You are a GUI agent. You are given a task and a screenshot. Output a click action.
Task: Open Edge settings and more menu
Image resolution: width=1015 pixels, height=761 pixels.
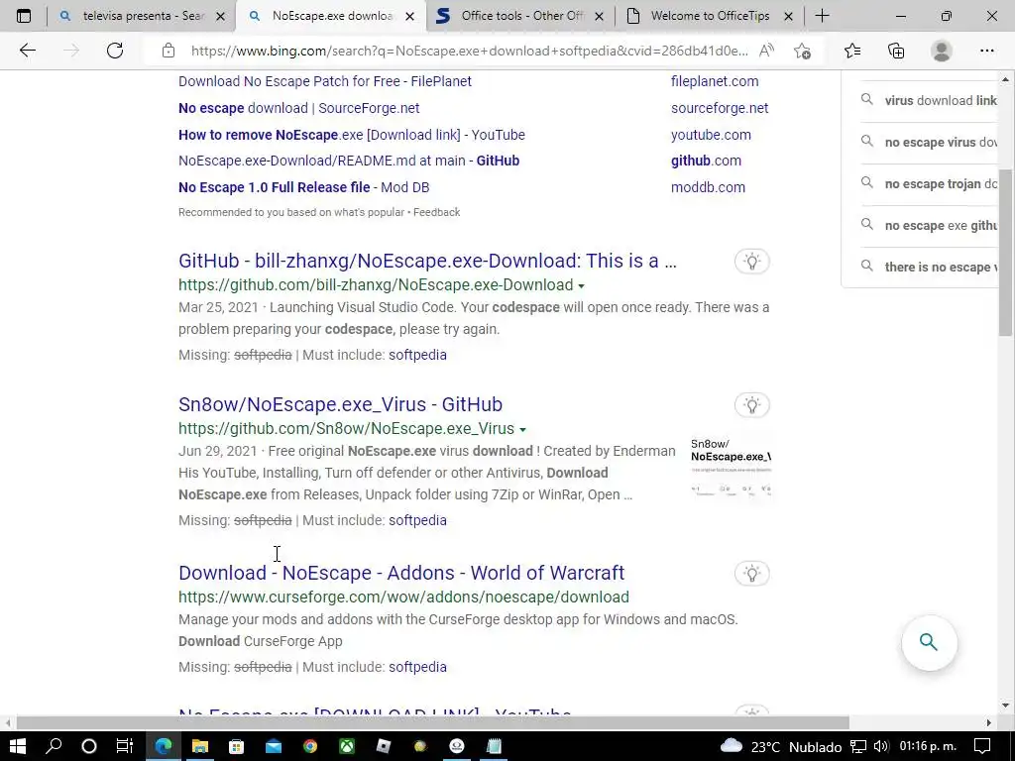click(987, 51)
